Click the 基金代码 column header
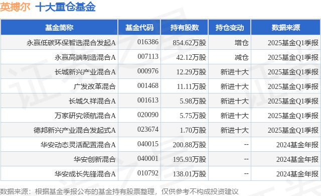 139,28
